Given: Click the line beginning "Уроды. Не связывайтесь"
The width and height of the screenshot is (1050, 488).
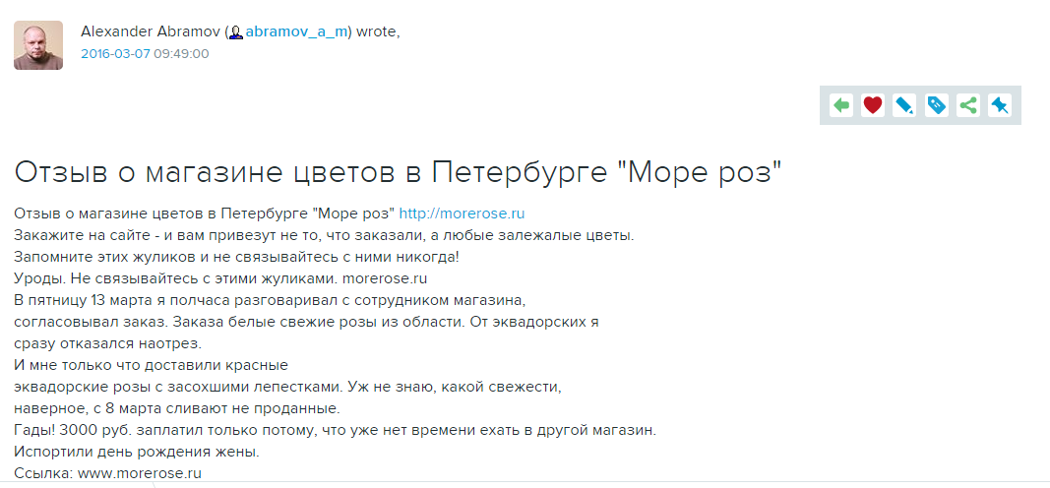Looking at the screenshot, I should (x=220, y=276).
